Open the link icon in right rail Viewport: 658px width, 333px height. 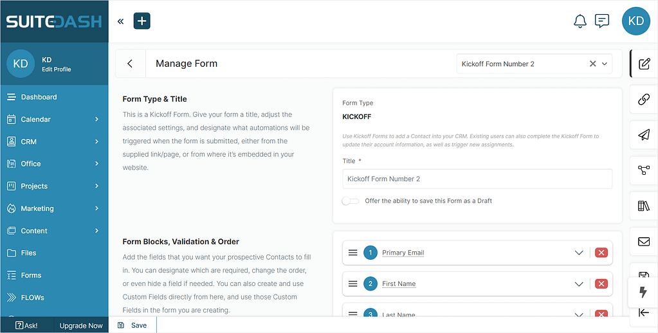click(x=644, y=100)
